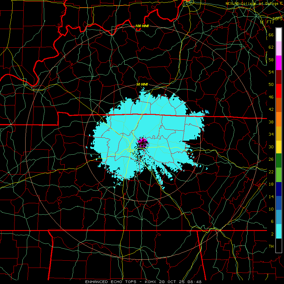Click the white 66 kft color swatch
The width and height of the screenshot is (284, 284).
[x=279, y=35]
